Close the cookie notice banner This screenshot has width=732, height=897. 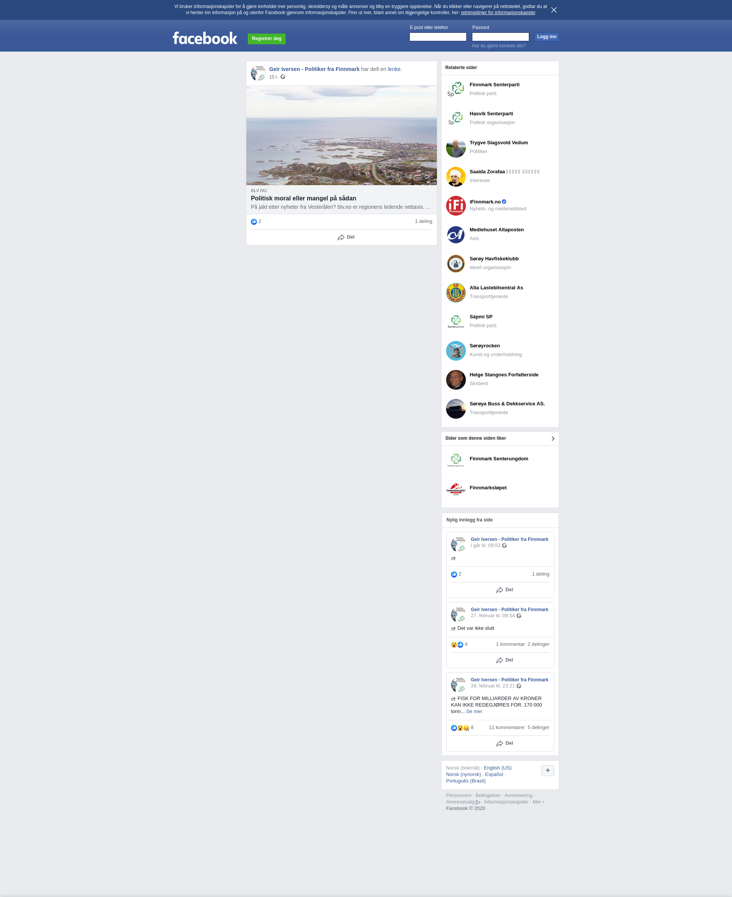[554, 10]
